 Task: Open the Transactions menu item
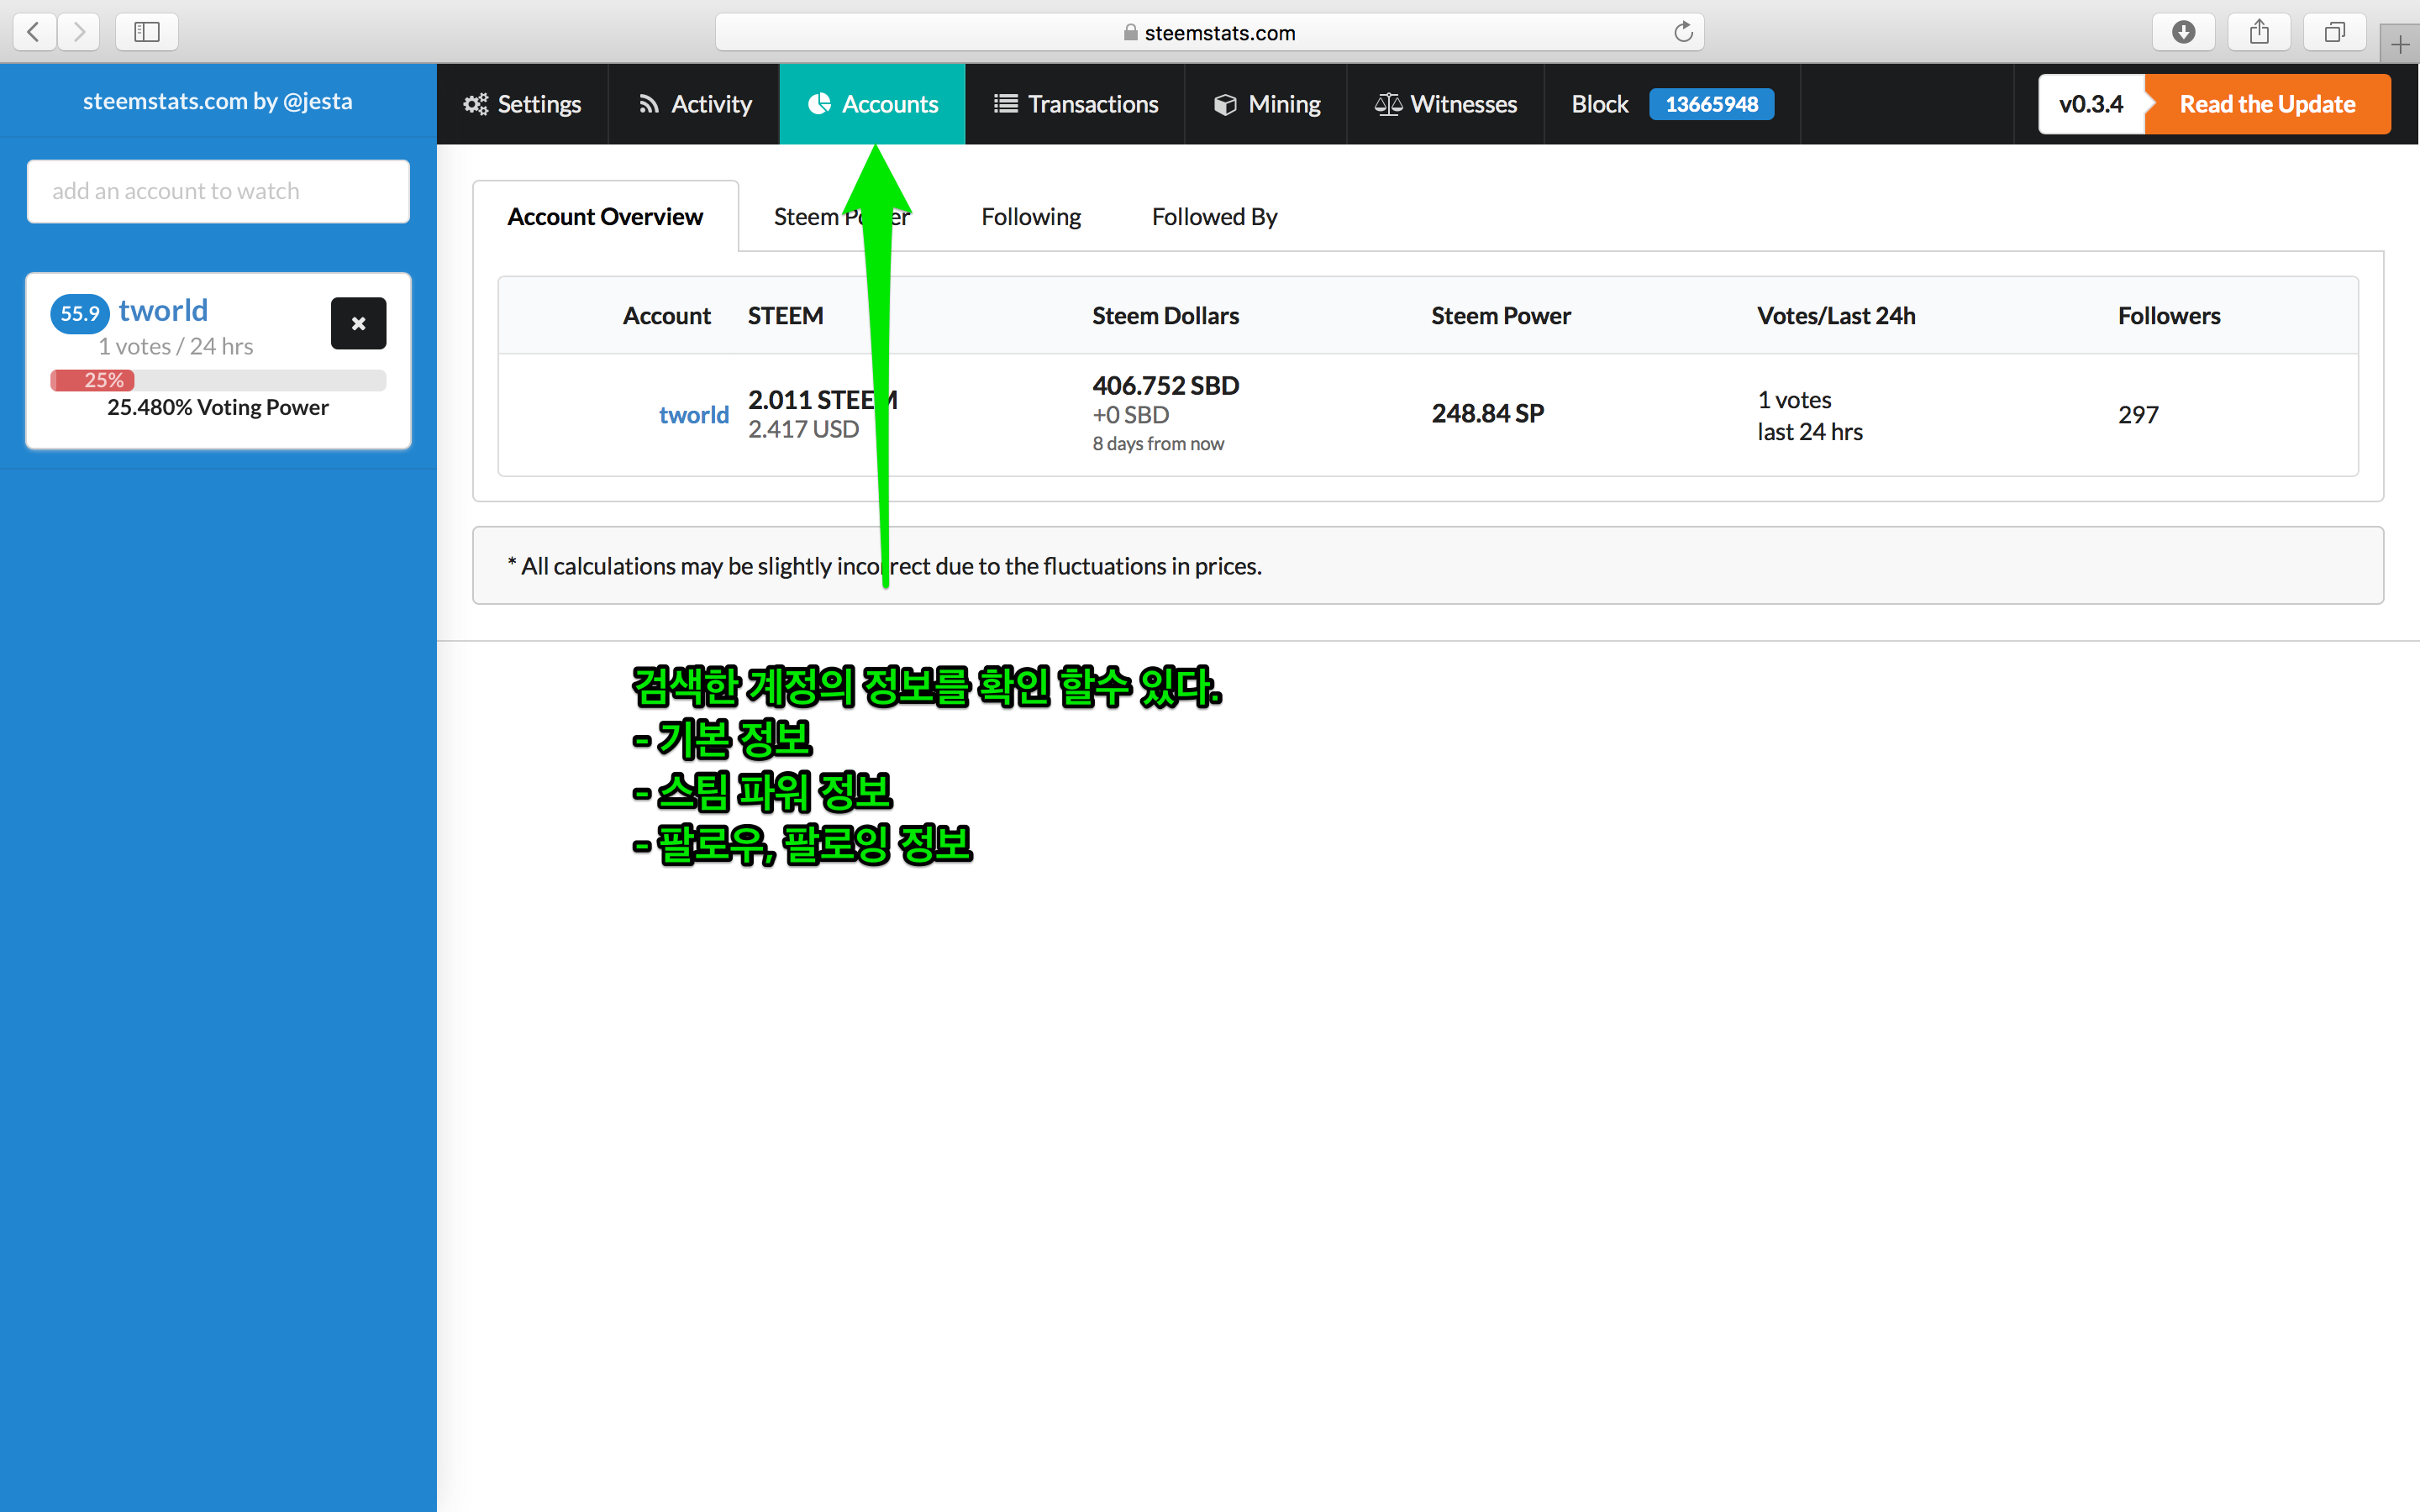click(x=1075, y=104)
